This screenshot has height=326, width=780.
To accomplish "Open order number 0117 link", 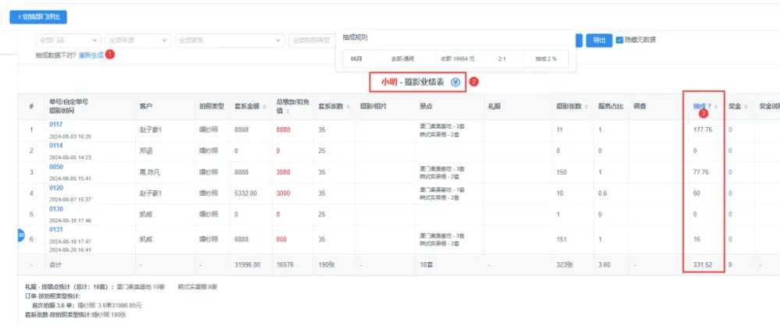I will [55, 124].
